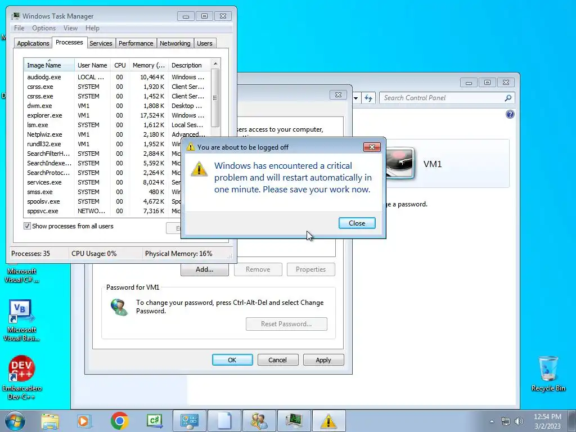Click the user icon beside password text
The image size is (576, 432).
pos(119,307)
